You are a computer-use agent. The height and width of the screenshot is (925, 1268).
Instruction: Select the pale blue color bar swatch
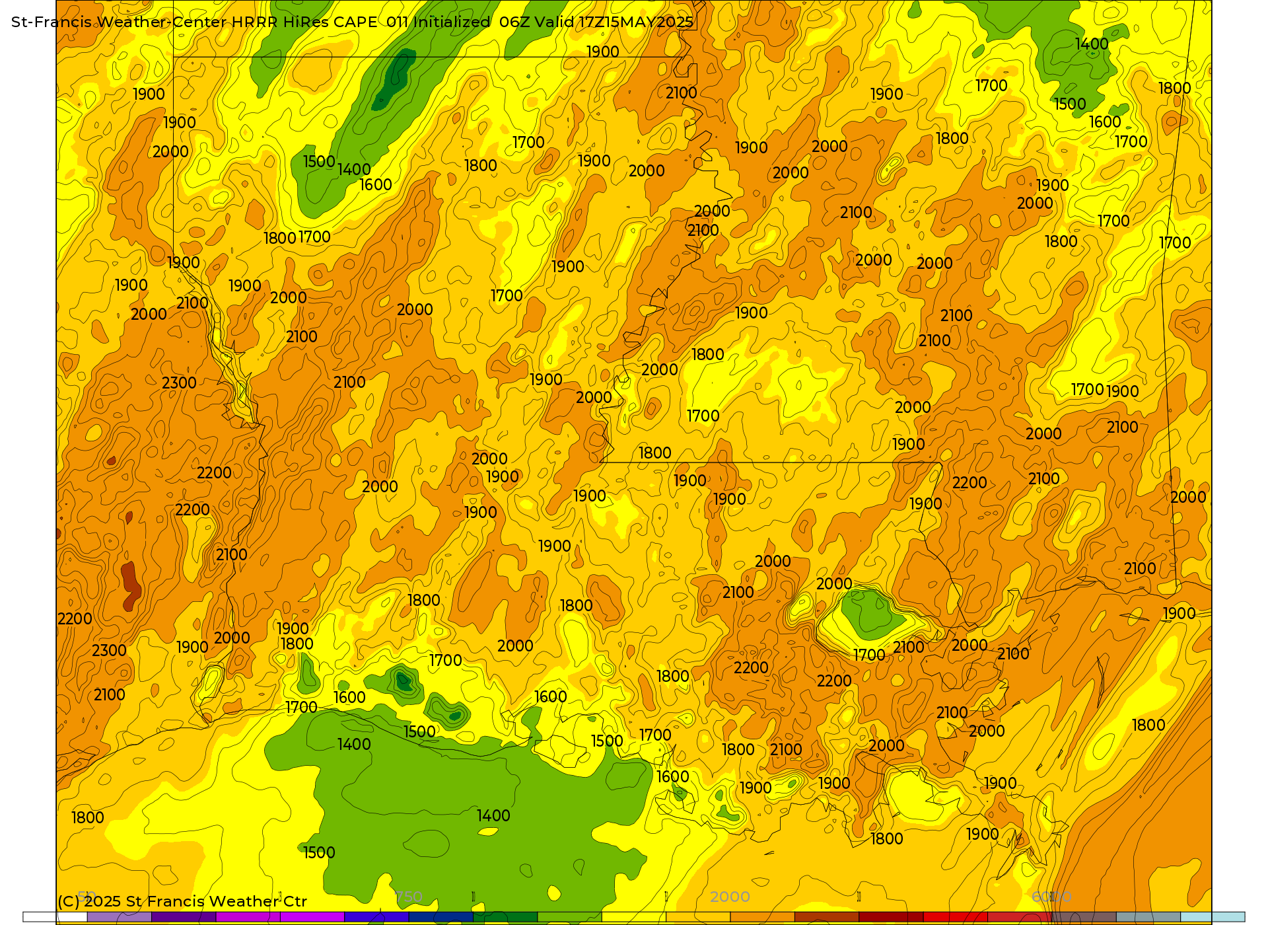pos(1213,917)
